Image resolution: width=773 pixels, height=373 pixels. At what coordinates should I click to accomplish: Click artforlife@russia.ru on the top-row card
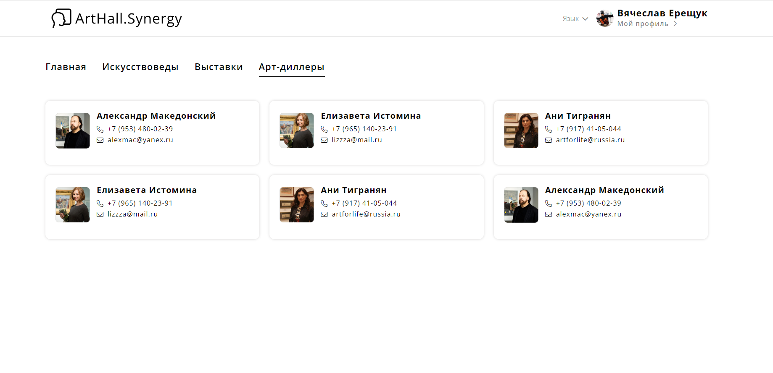pos(590,140)
